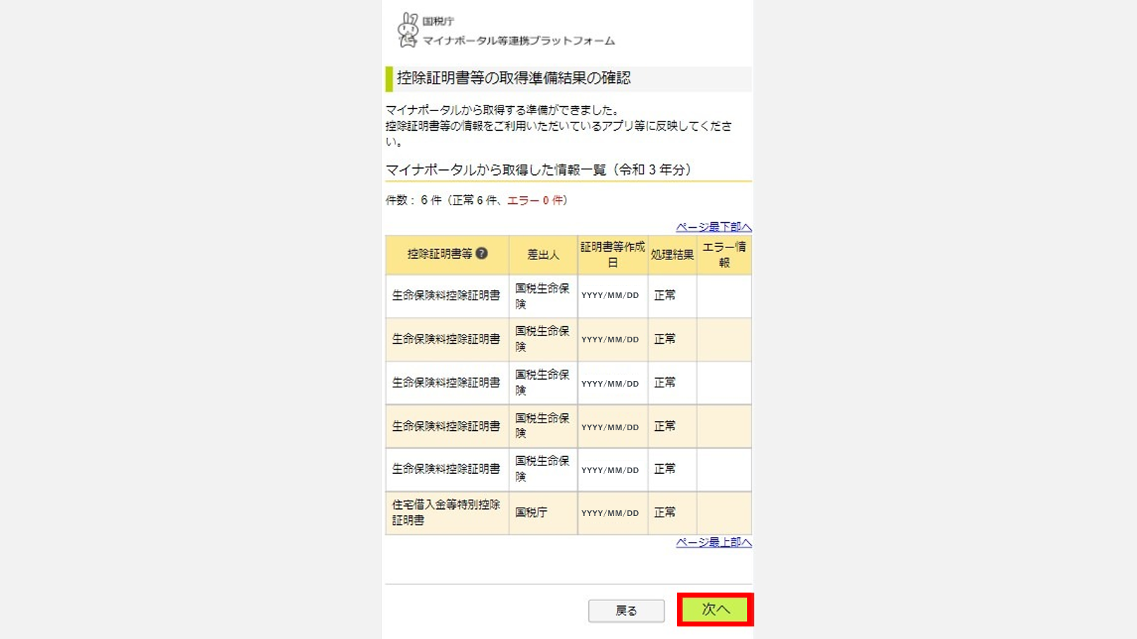
Task: Click the 控除証明書等の取得準備結果の確認 heading
Action: (x=514, y=78)
